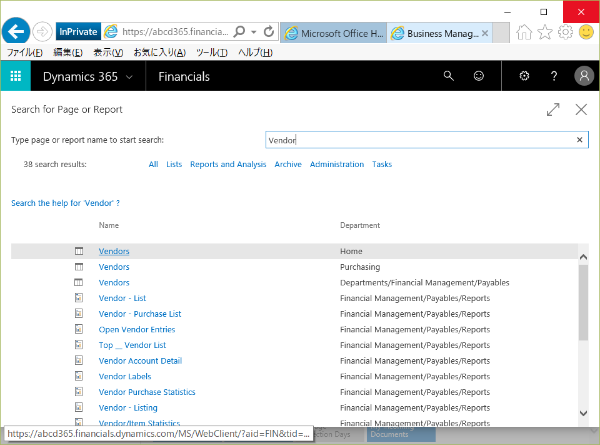
Task: Open help question mark icon
Action: pos(554,76)
